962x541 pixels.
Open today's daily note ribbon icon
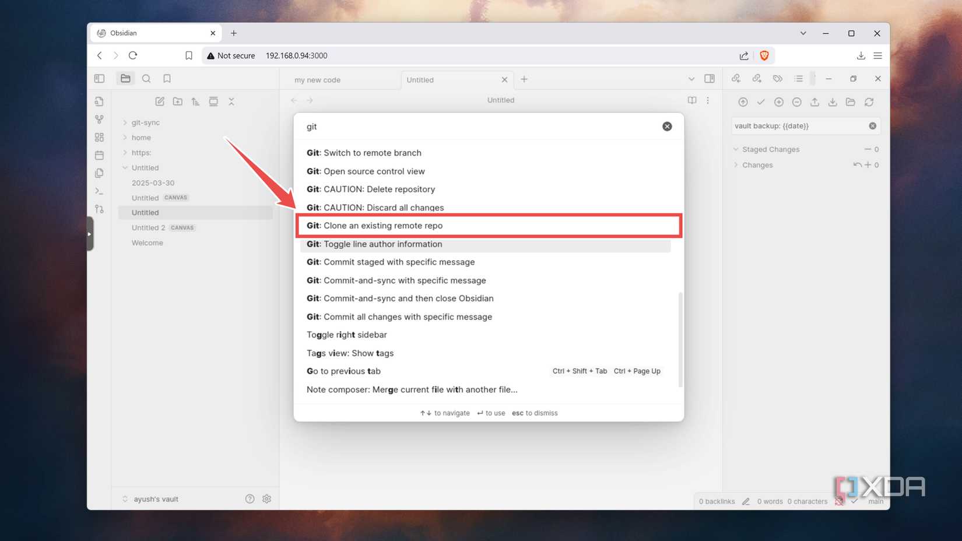point(99,155)
